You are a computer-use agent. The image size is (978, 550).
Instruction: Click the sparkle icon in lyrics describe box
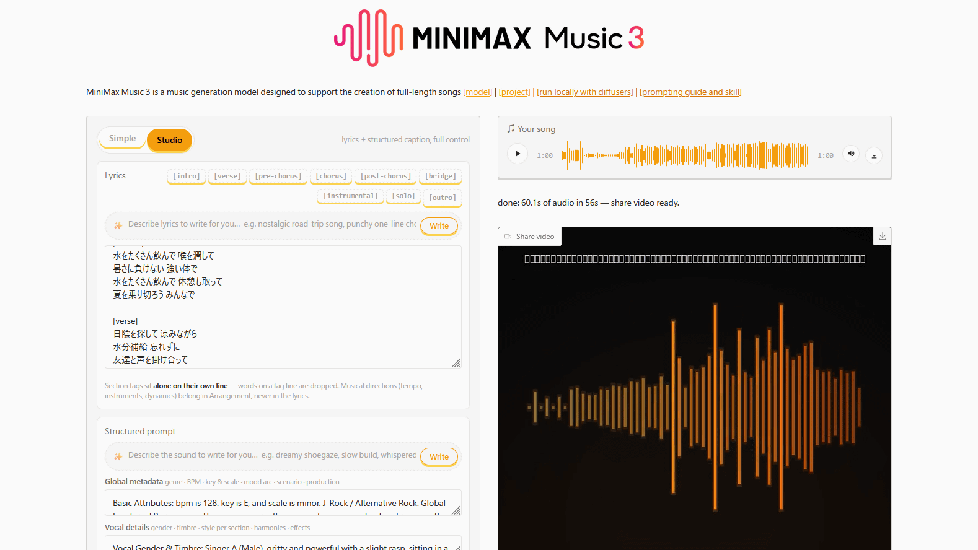point(118,225)
